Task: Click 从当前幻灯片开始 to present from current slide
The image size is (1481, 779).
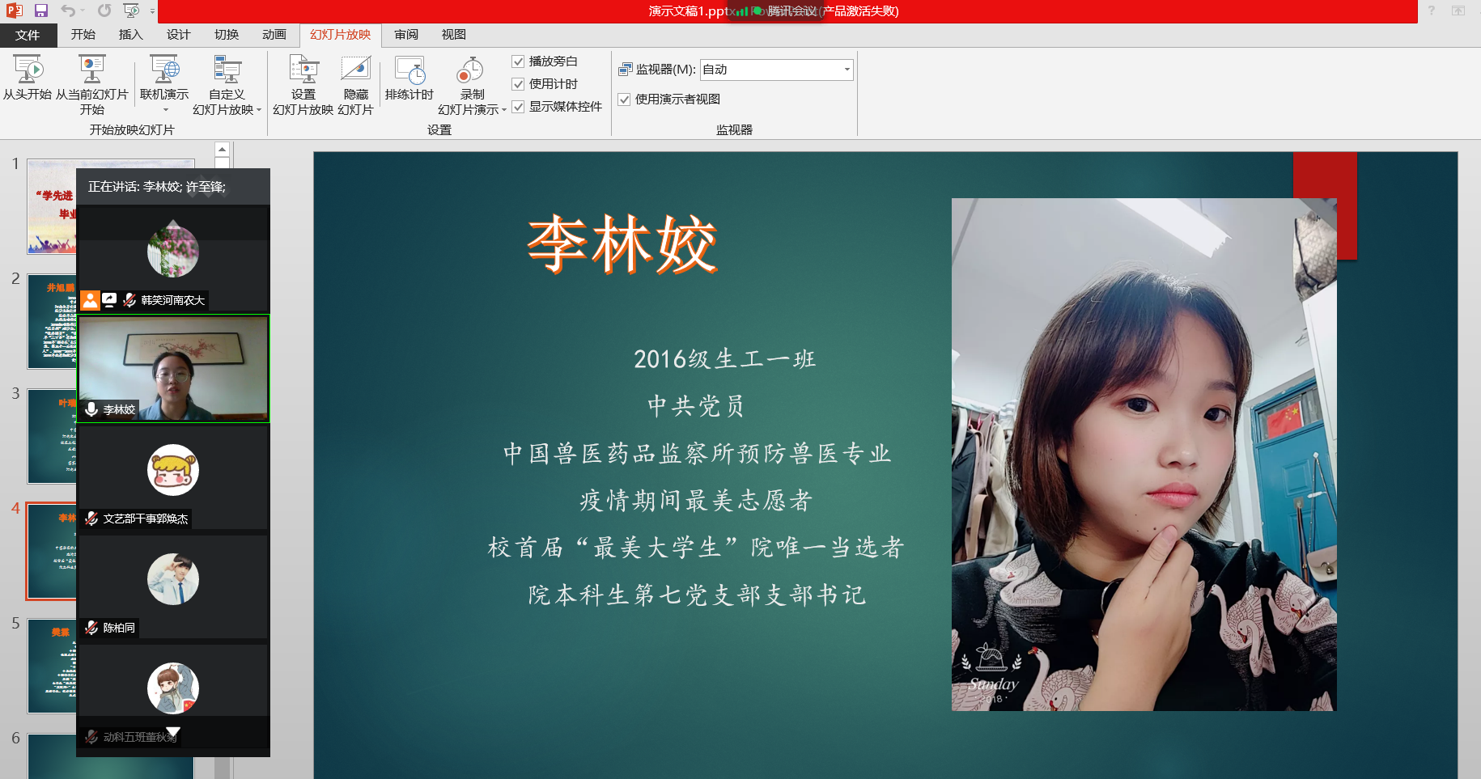Action: [91, 81]
